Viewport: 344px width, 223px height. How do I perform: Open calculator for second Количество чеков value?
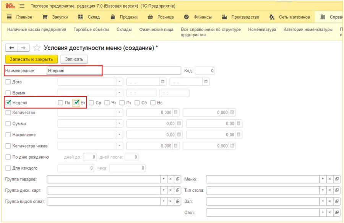pyautogui.click(x=232, y=146)
